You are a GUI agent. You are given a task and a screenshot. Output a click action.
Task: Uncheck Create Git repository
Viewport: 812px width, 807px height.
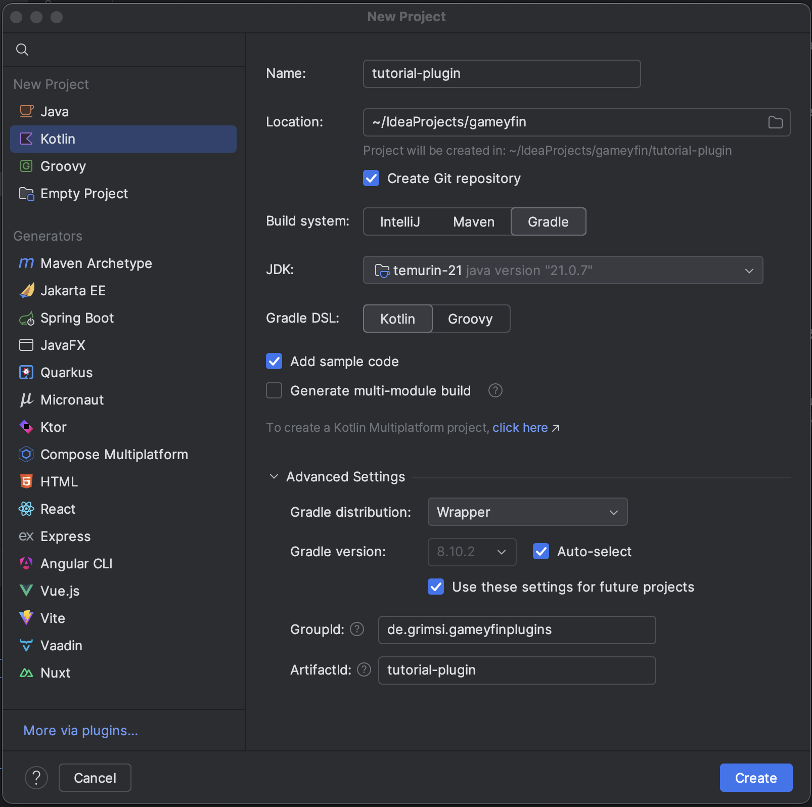click(371, 178)
